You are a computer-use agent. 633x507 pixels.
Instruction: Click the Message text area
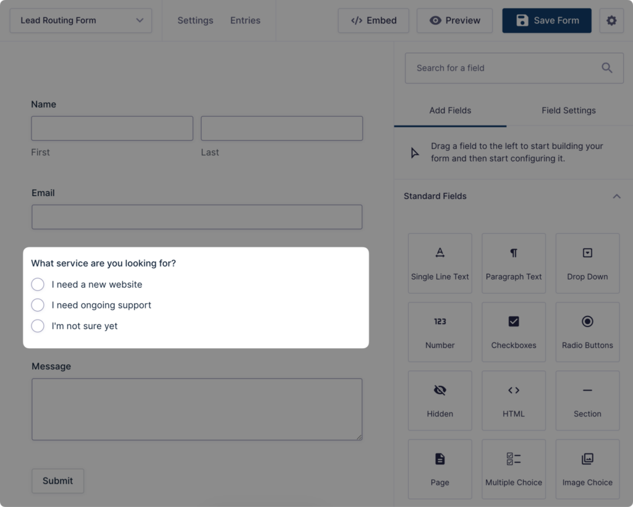pos(197,409)
